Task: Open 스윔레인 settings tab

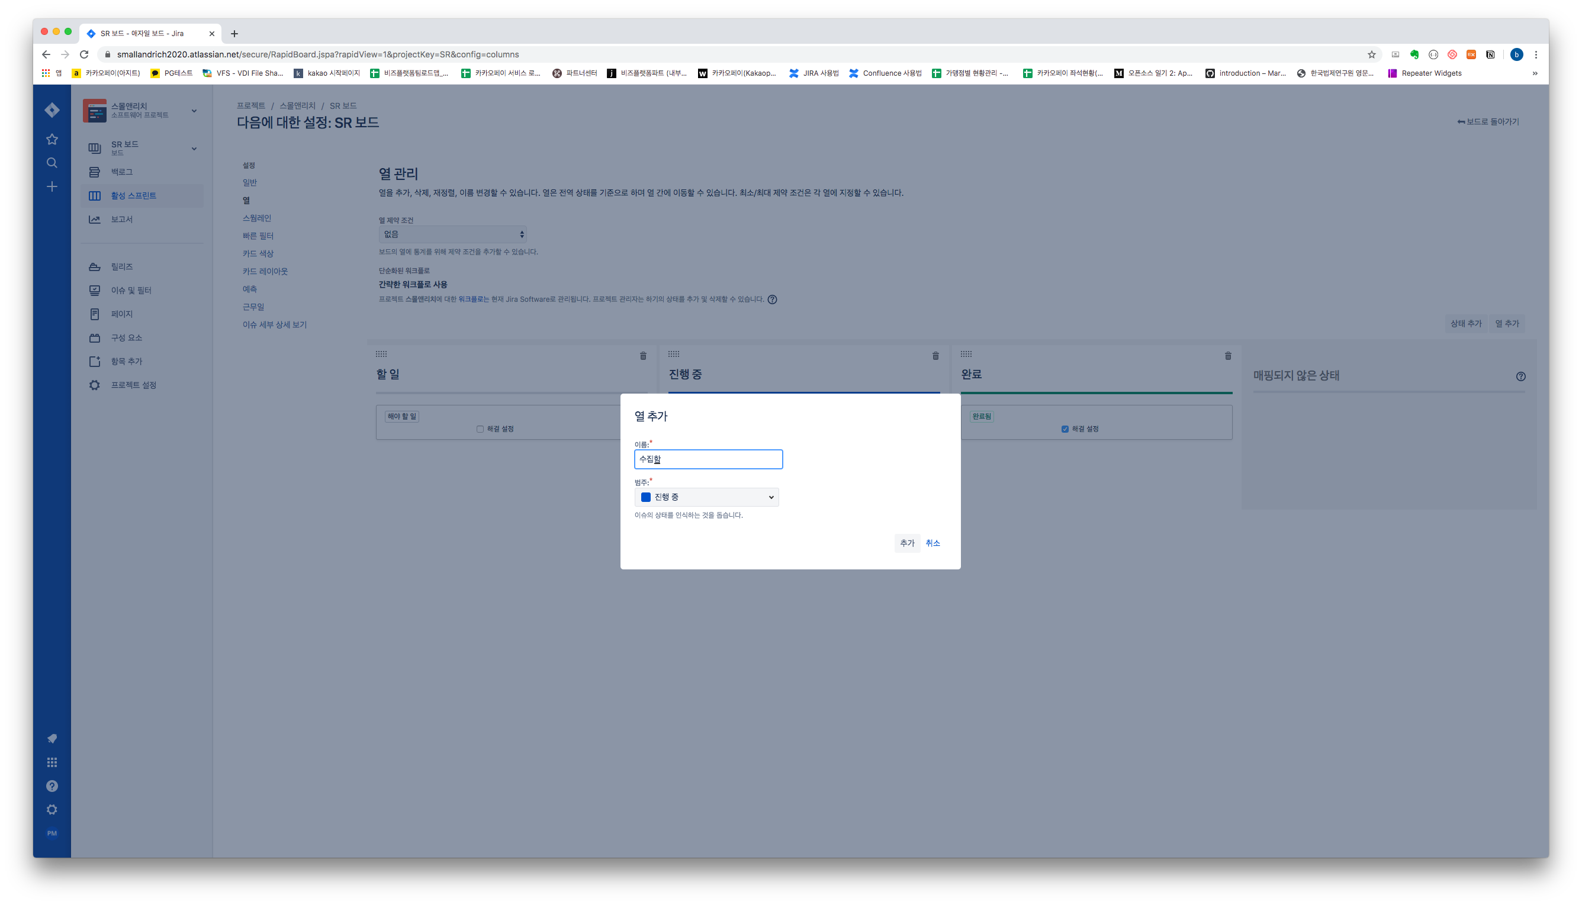Action: (257, 218)
